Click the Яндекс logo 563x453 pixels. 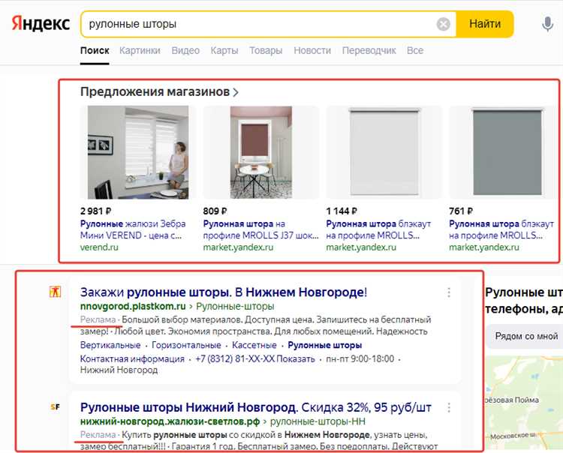click(x=41, y=24)
